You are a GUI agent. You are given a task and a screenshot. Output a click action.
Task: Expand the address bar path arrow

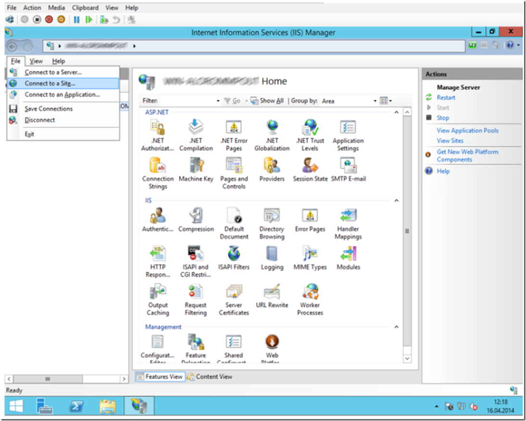click(134, 46)
